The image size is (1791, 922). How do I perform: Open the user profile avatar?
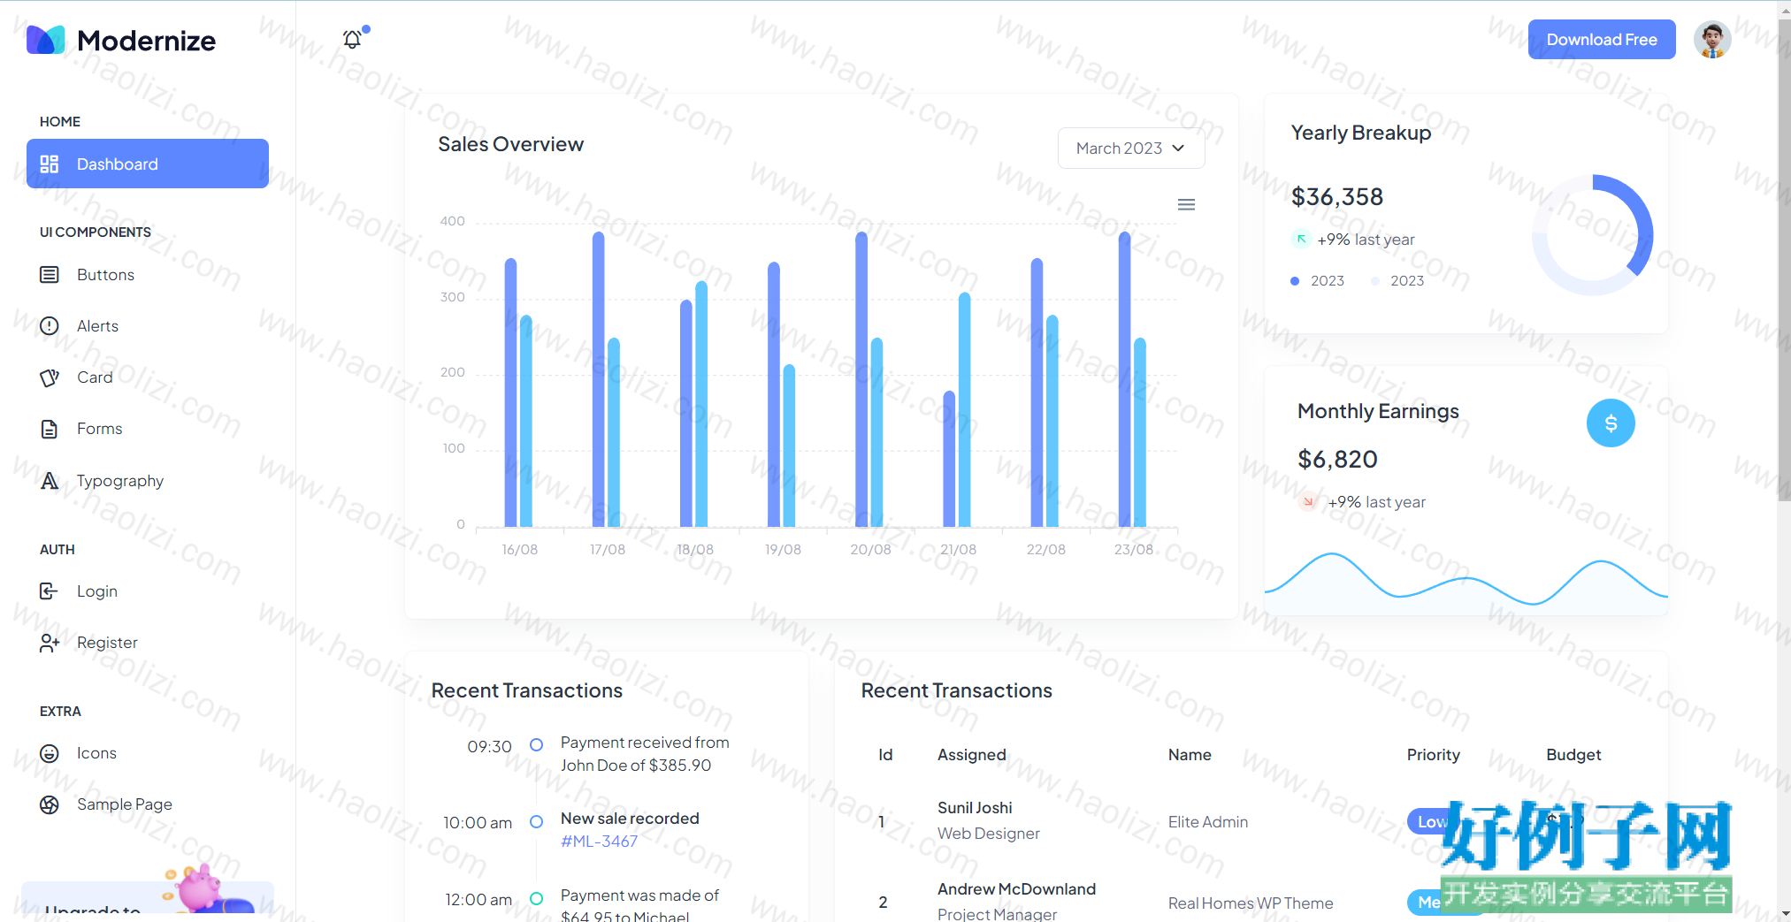pos(1712,40)
